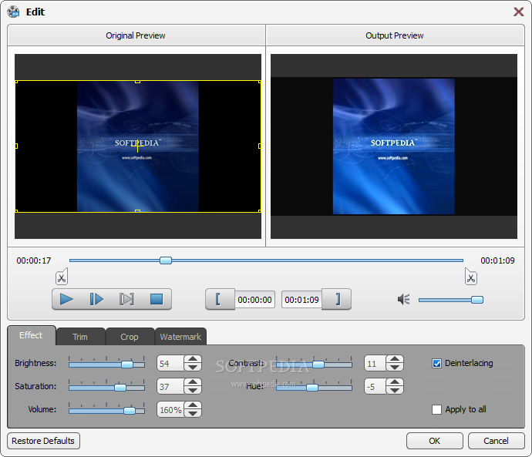Click the yellow crosshair at crop center

pyautogui.click(x=138, y=146)
